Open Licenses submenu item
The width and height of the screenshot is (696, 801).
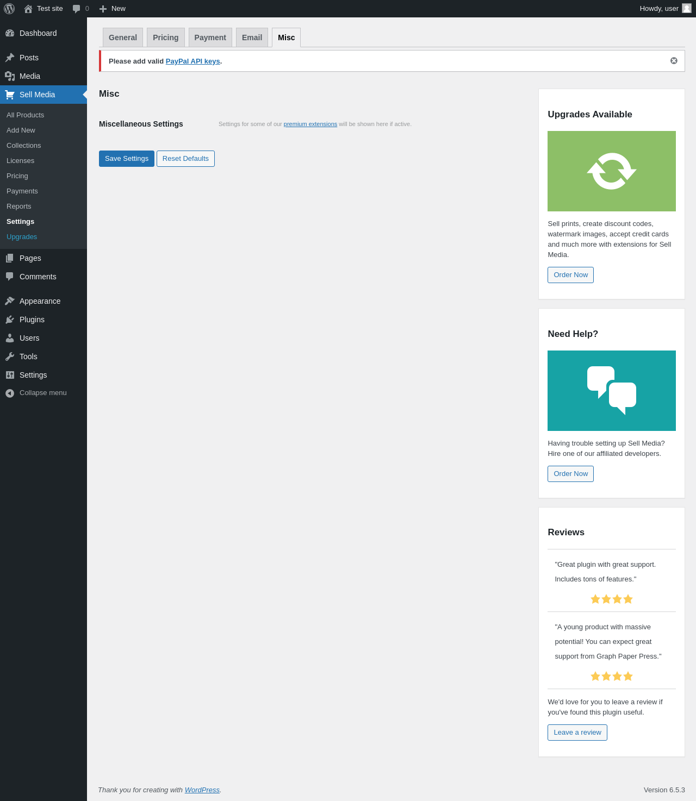(x=43, y=161)
